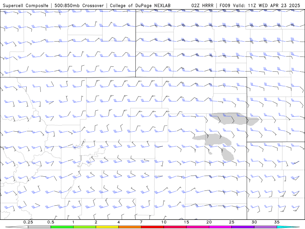Pick the orange legend color segment
This screenshot has width=305, height=229.
pos(130,227)
